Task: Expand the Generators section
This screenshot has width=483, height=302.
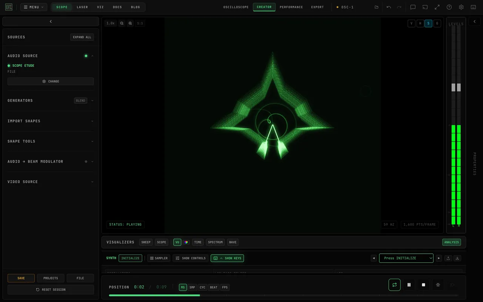Action: (x=92, y=101)
